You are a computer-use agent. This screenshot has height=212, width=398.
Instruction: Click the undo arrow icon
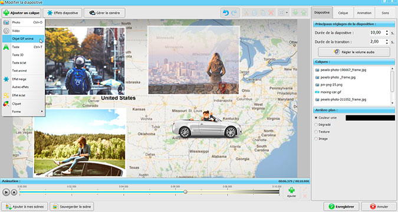[x=226, y=13]
